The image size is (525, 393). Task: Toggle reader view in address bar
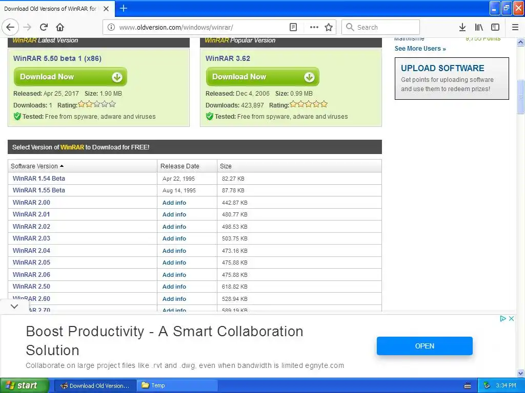pyautogui.click(x=293, y=28)
